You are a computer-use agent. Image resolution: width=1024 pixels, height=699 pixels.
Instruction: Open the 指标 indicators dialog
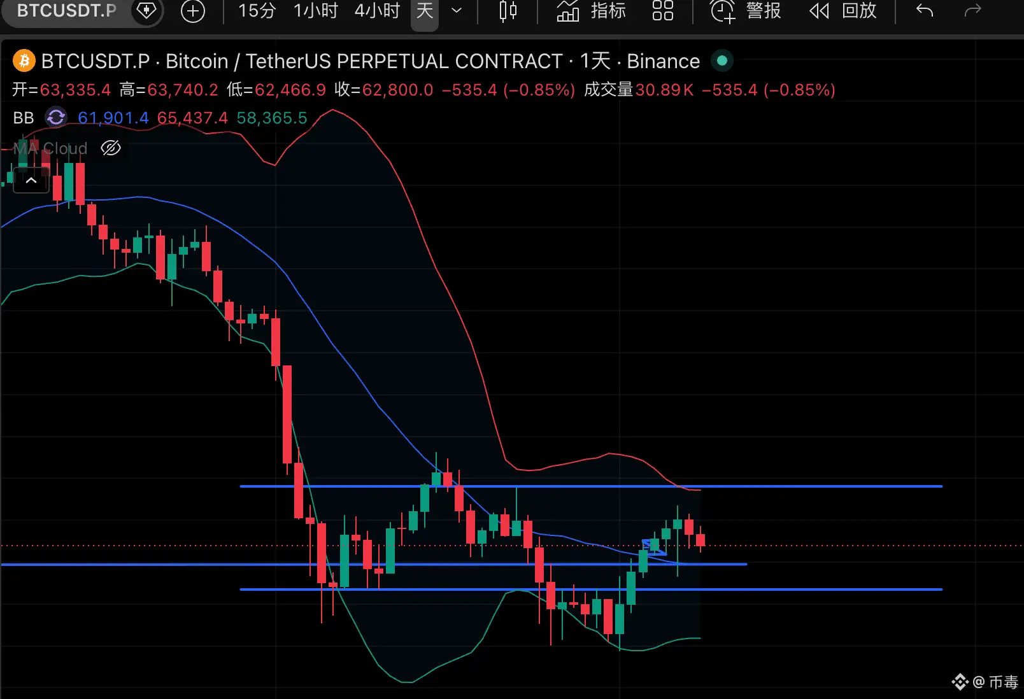point(592,11)
